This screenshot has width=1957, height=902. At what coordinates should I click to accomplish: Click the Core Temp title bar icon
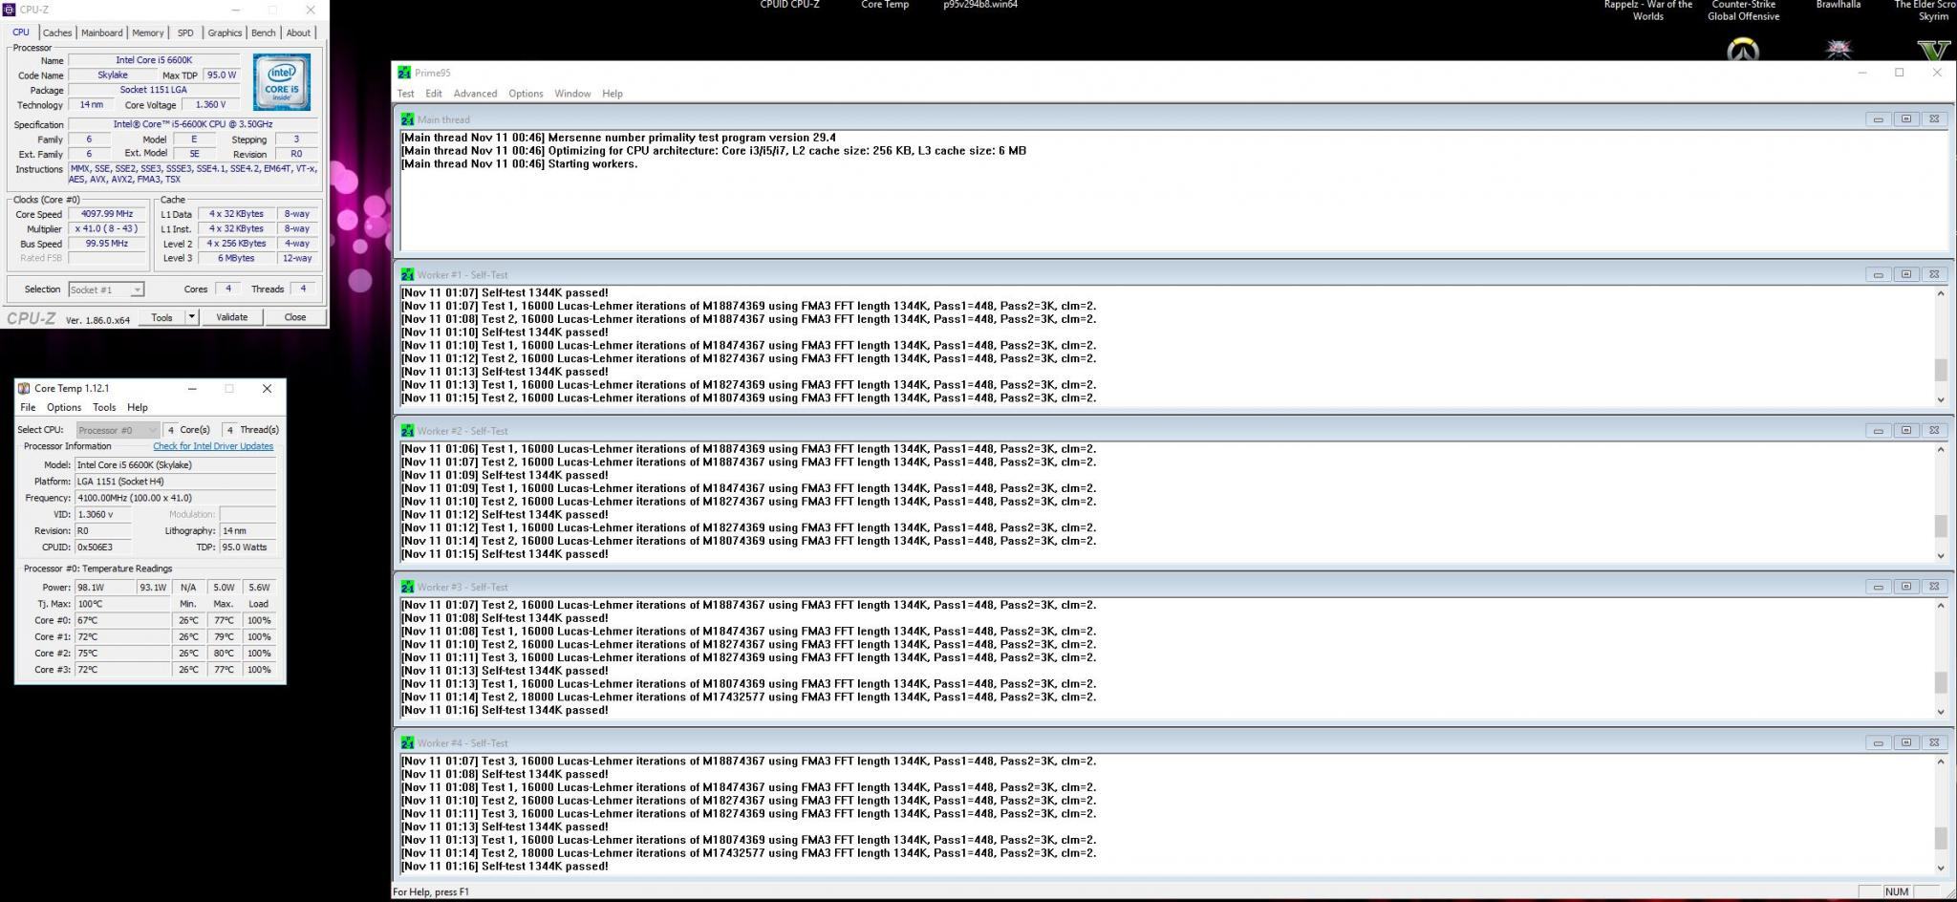[24, 389]
